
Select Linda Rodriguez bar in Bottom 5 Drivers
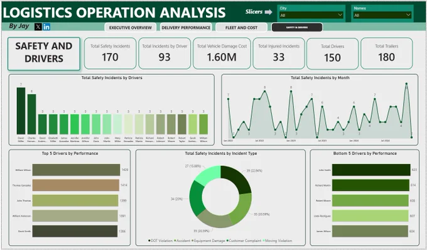click(370, 216)
